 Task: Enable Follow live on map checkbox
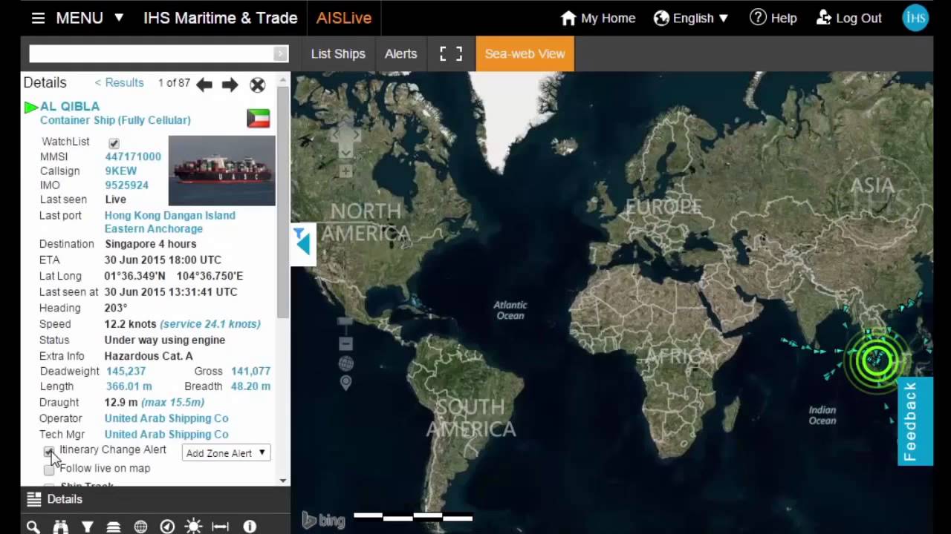[x=49, y=469]
